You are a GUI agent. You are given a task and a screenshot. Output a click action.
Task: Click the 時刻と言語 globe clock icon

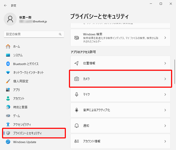[x=8, y=107]
